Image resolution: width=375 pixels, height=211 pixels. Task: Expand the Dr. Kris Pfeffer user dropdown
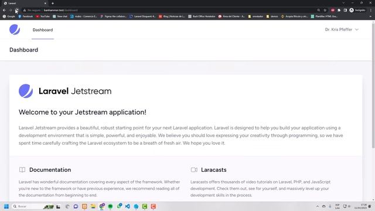342,30
